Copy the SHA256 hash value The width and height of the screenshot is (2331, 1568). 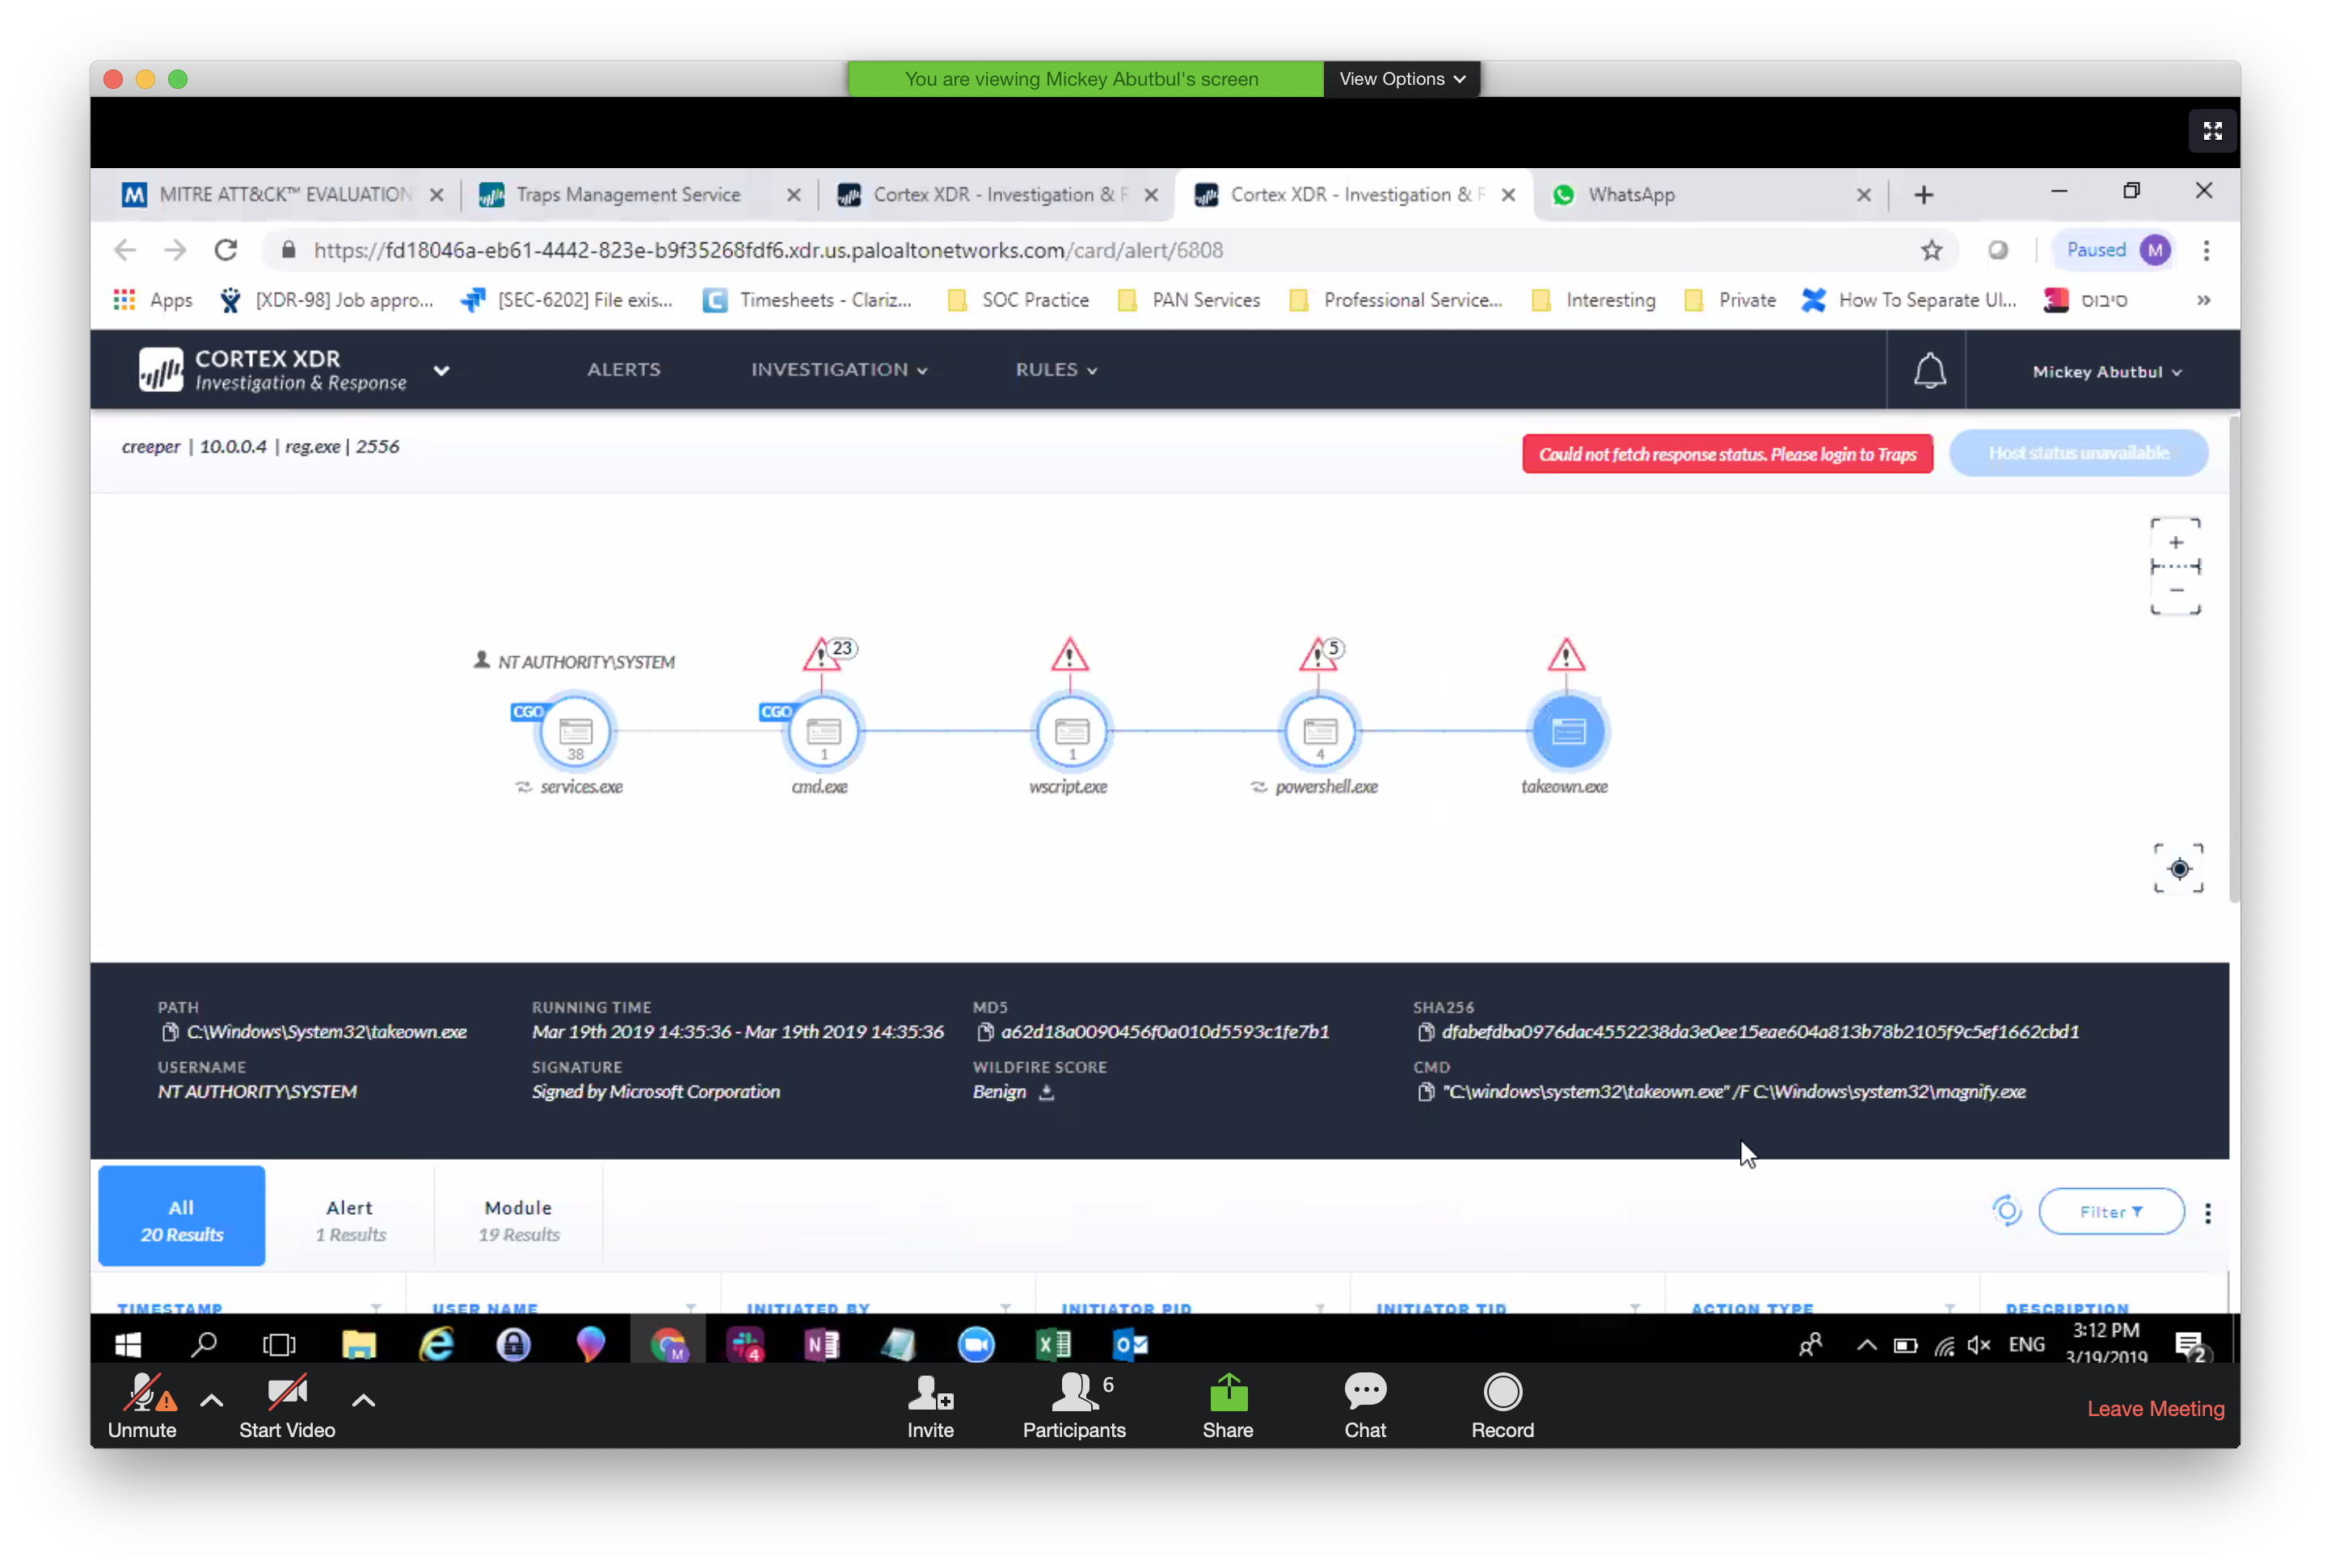[x=1426, y=1032]
